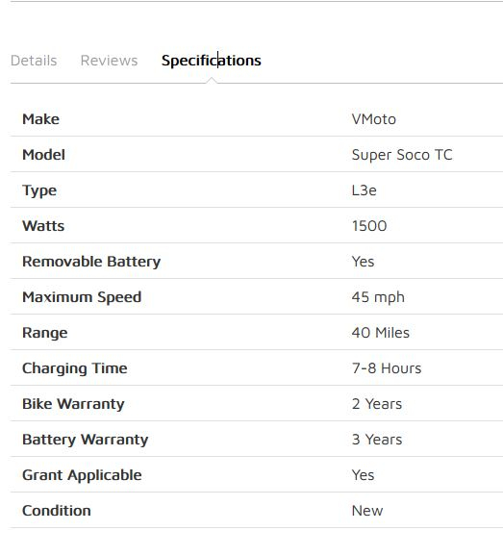The image size is (503, 556).
Task: Click the Maximum Speed label
Action: (82, 297)
